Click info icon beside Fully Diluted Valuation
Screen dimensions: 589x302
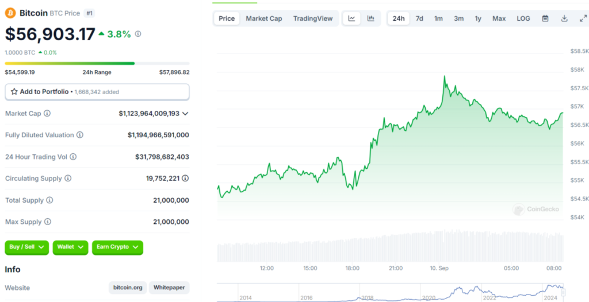click(x=80, y=135)
